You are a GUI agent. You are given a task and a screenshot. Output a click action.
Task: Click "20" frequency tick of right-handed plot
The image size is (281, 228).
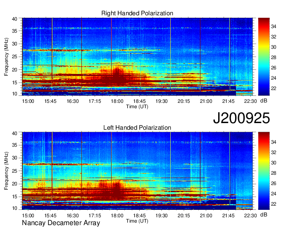click(x=15, y=70)
